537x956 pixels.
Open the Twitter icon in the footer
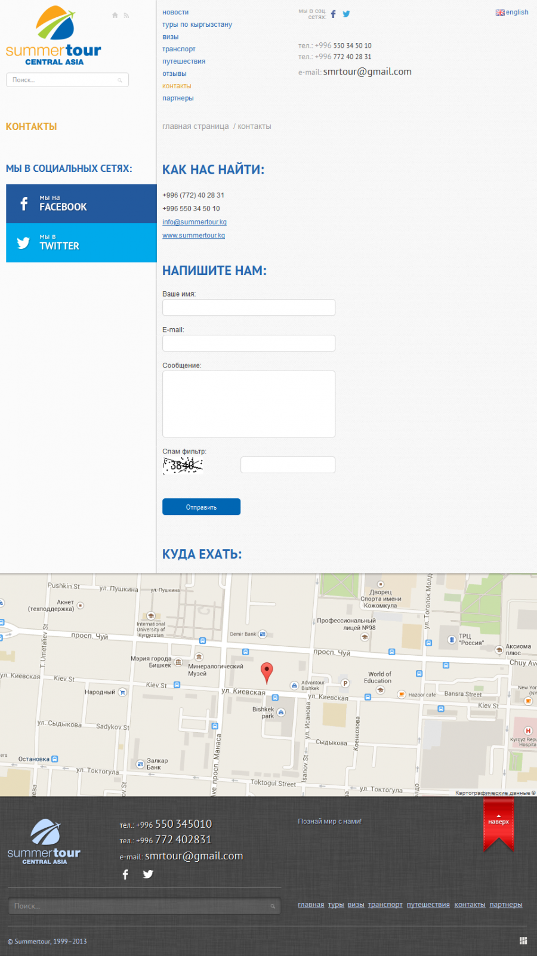tap(148, 874)
